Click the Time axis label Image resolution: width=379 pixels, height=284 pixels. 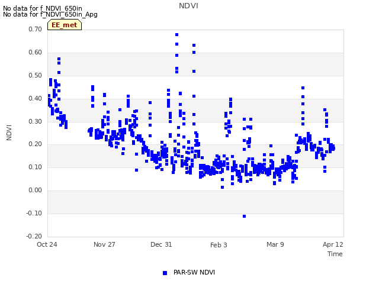[x=335, y=254]
